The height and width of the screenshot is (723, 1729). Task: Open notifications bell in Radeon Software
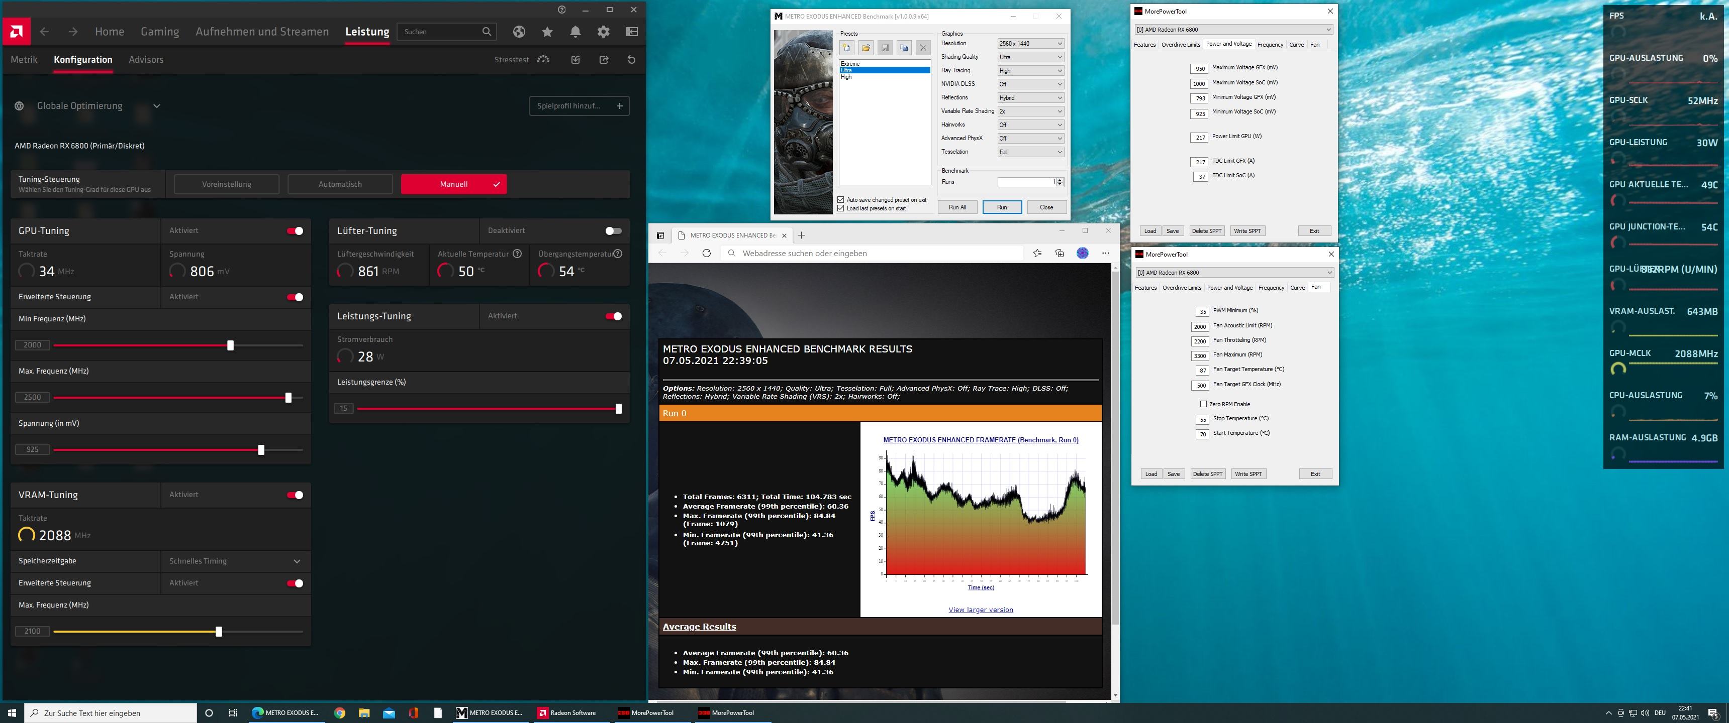pyautogui.click(x=575, y=32)
